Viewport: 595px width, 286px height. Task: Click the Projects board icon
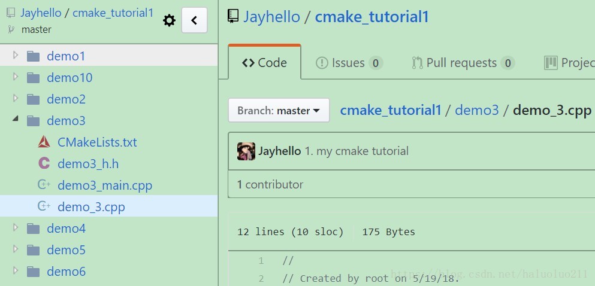pos(551,63)
